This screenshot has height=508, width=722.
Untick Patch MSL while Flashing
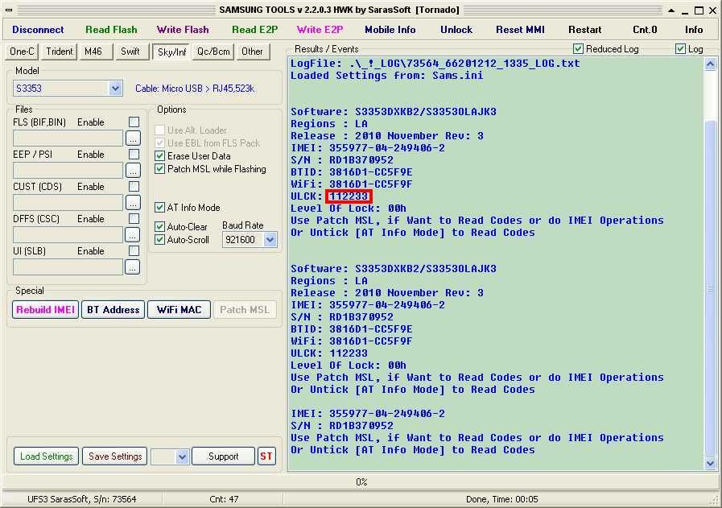(x=160, y=169)
